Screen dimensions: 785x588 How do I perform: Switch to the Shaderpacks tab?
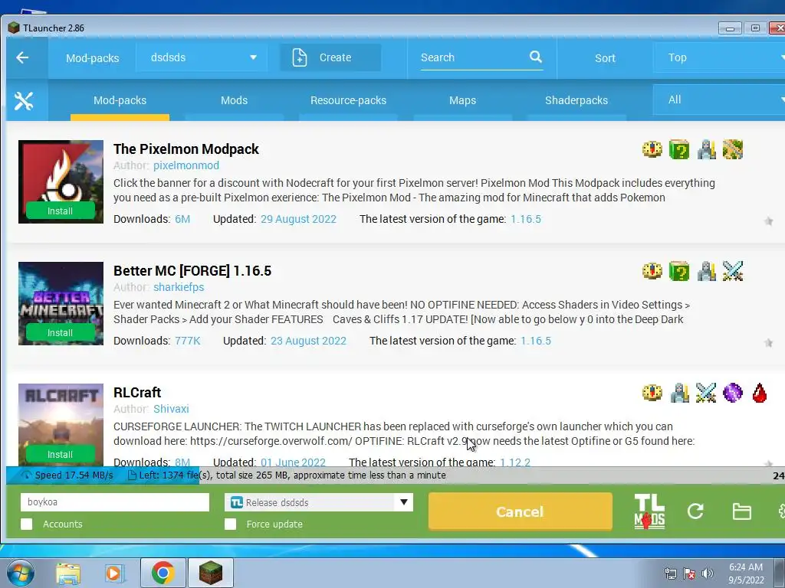(x=576, y=100)
